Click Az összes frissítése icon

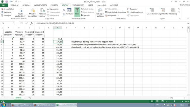click(x=42, y=12)
